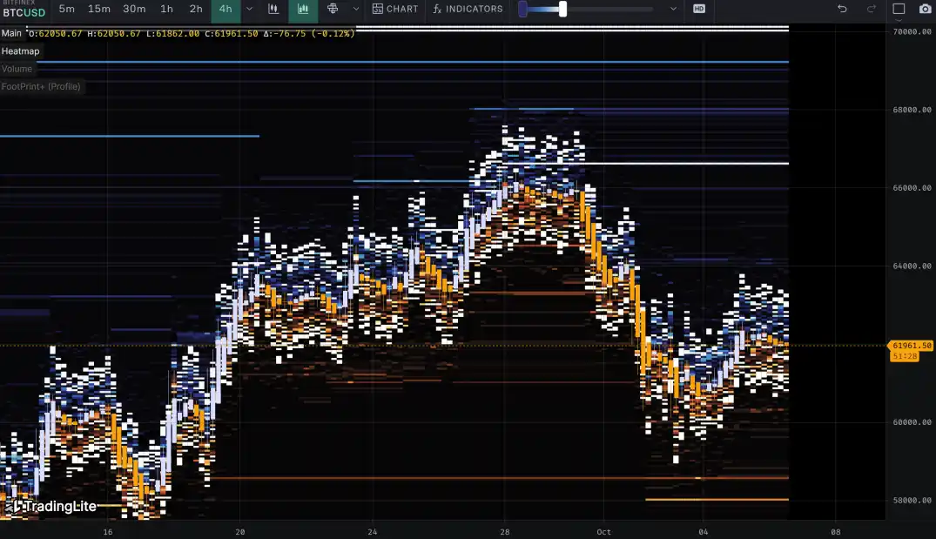The image size is (936, 539).
Task: Click the heatmap intensity slider white handle
Action: point(563,9)
